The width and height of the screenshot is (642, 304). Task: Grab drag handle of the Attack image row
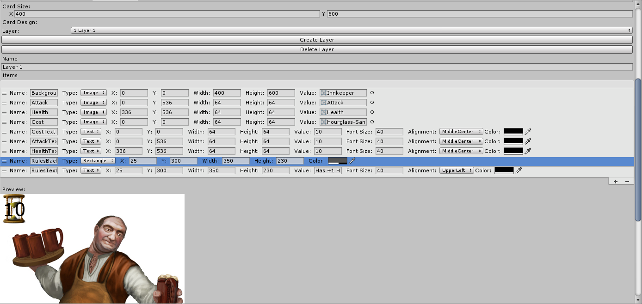pos(4,103)
